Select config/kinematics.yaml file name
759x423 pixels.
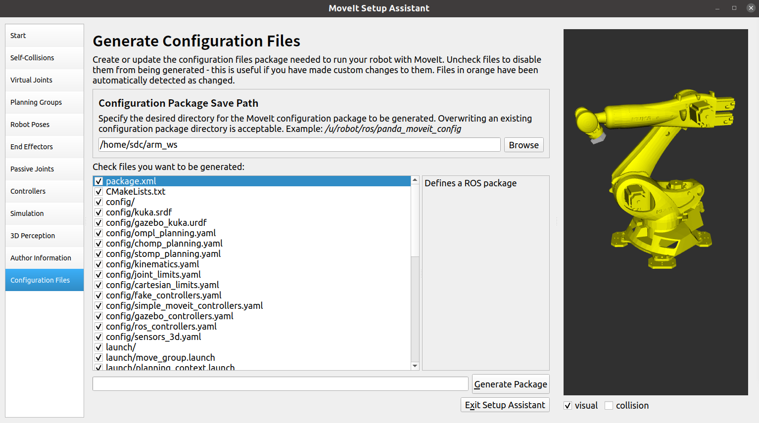pyautogui.click(x=152, y=264)
